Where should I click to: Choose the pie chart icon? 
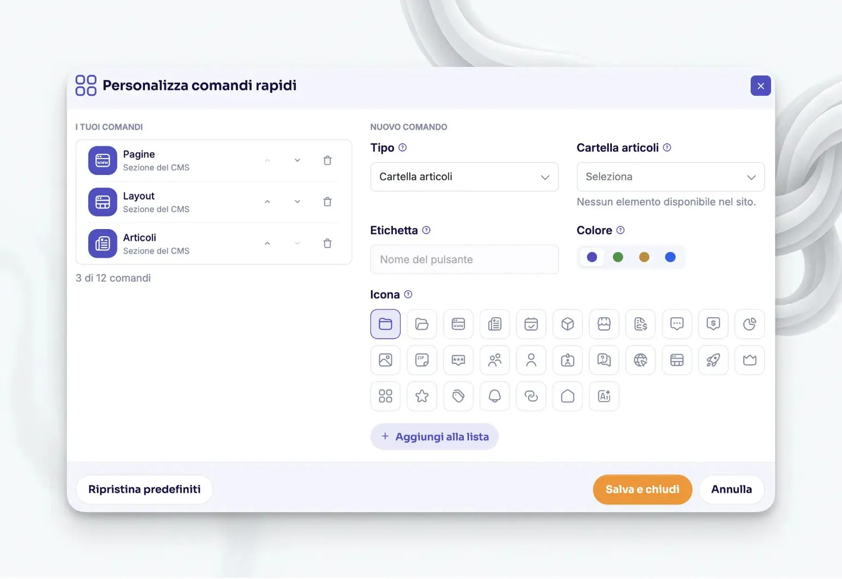(x=750, y=324)
